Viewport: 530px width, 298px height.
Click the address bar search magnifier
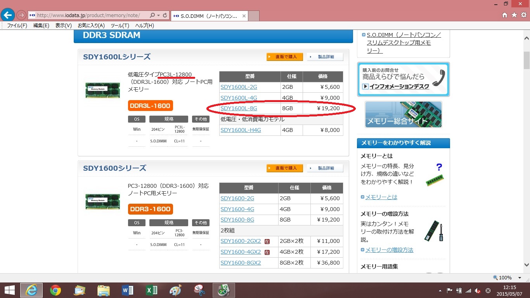[x=152, y=16]
